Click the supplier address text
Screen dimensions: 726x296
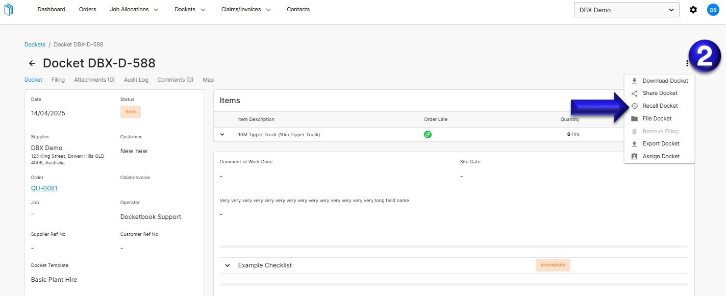point(67,159)
